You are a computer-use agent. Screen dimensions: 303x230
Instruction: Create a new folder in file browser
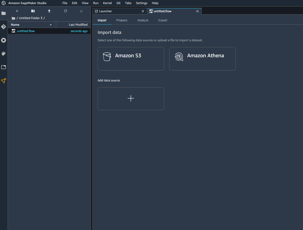(33, 11)
